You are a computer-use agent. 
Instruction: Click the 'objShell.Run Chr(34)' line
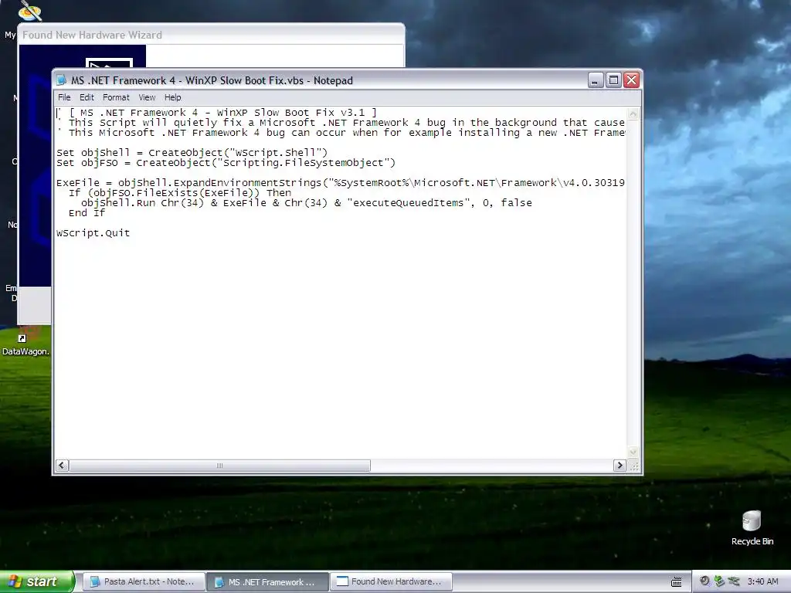coord(306,203)
